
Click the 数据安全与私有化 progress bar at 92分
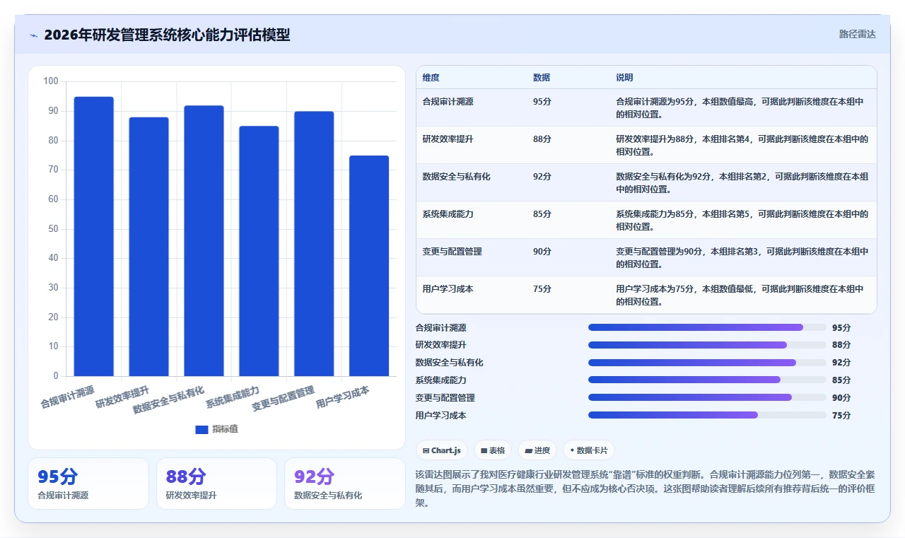tap(707, 363)
